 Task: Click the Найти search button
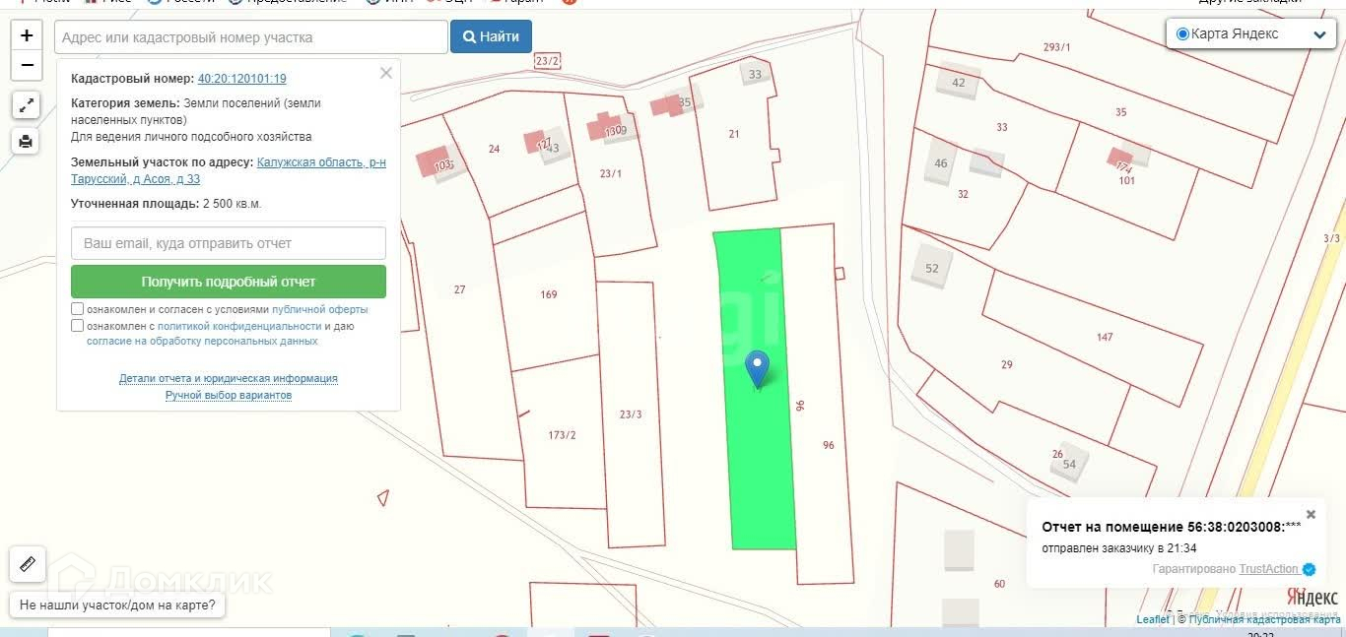coord(491,36)
